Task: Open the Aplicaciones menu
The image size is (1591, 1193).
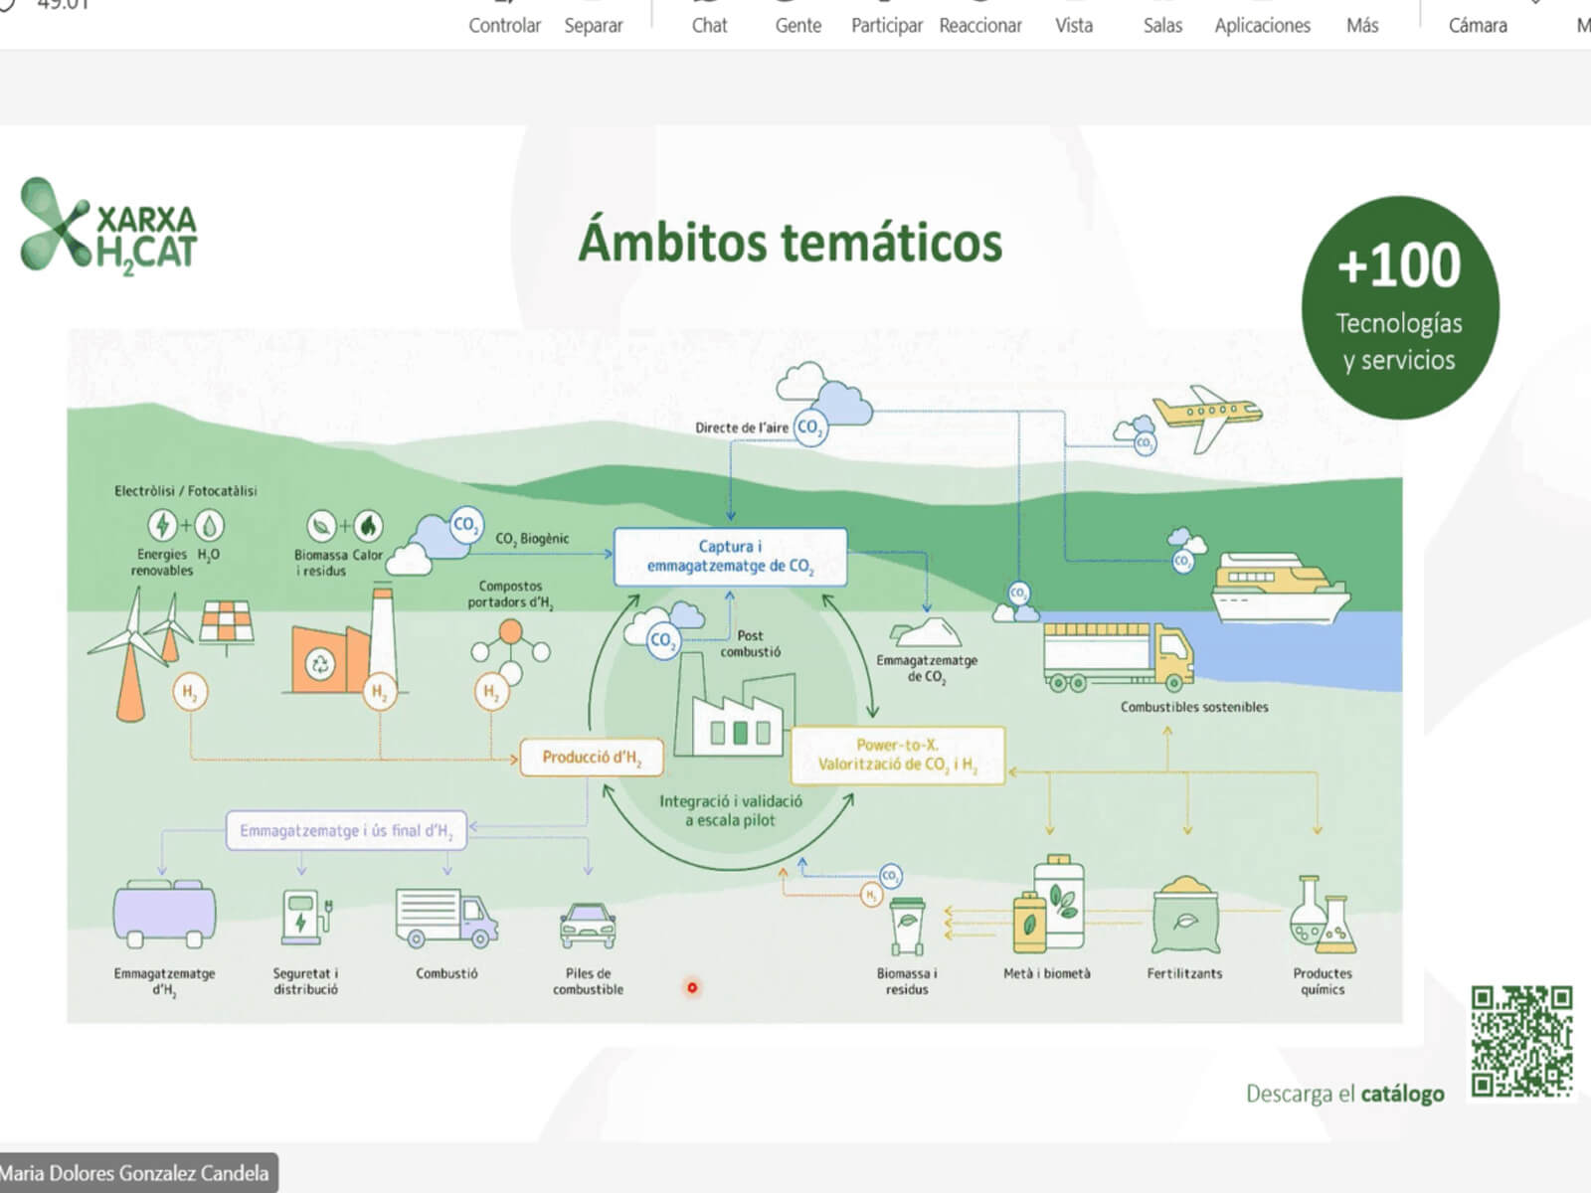Action: 1262,25
